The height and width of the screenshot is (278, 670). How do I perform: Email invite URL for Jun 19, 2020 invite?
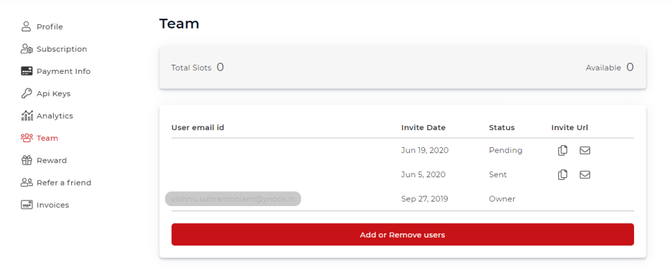[584, 150]
